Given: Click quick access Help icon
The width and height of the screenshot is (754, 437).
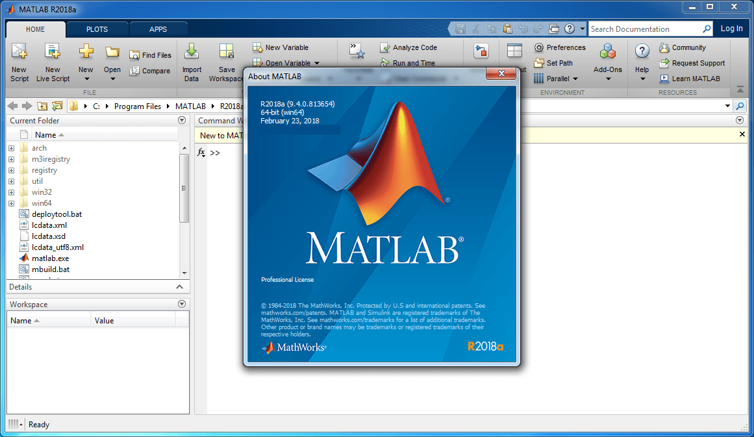Looking at the screenshot, I should pyautogui.click(x=570, y=29).
